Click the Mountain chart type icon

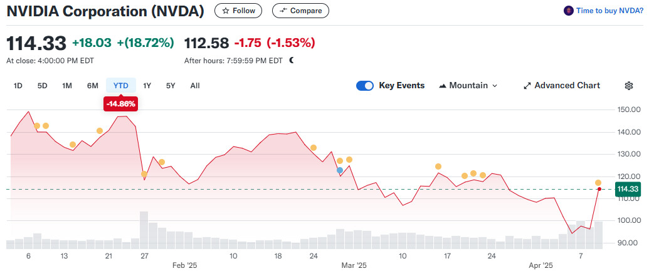click(443, 86)
